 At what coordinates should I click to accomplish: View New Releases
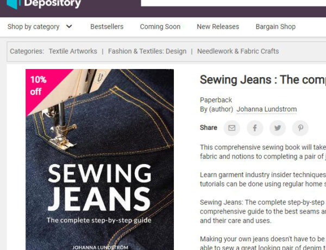[218, 27]
